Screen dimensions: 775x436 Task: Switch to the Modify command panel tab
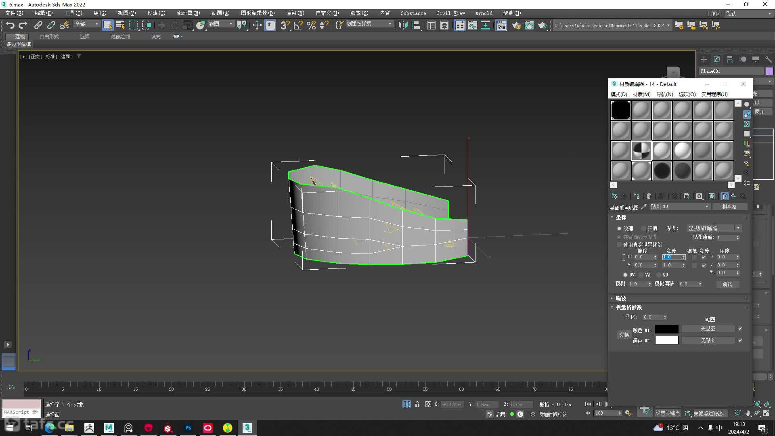click(x=717, y=59)
